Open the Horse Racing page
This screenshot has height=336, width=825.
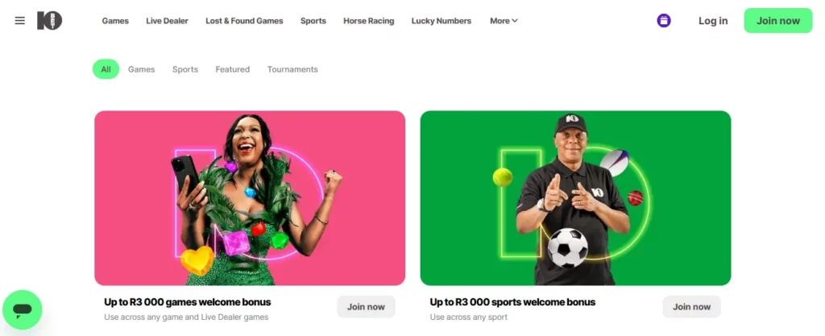369,21
